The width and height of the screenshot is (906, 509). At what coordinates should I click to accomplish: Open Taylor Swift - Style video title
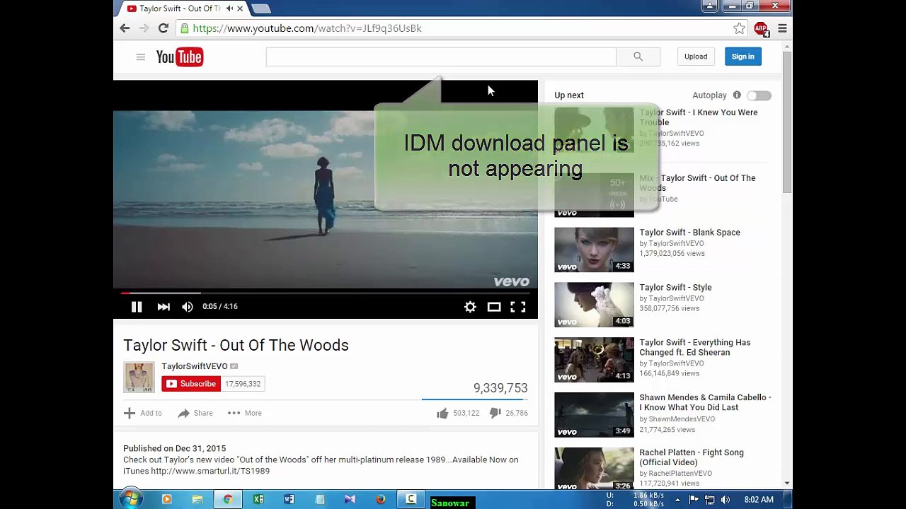(x=675, y=288)
